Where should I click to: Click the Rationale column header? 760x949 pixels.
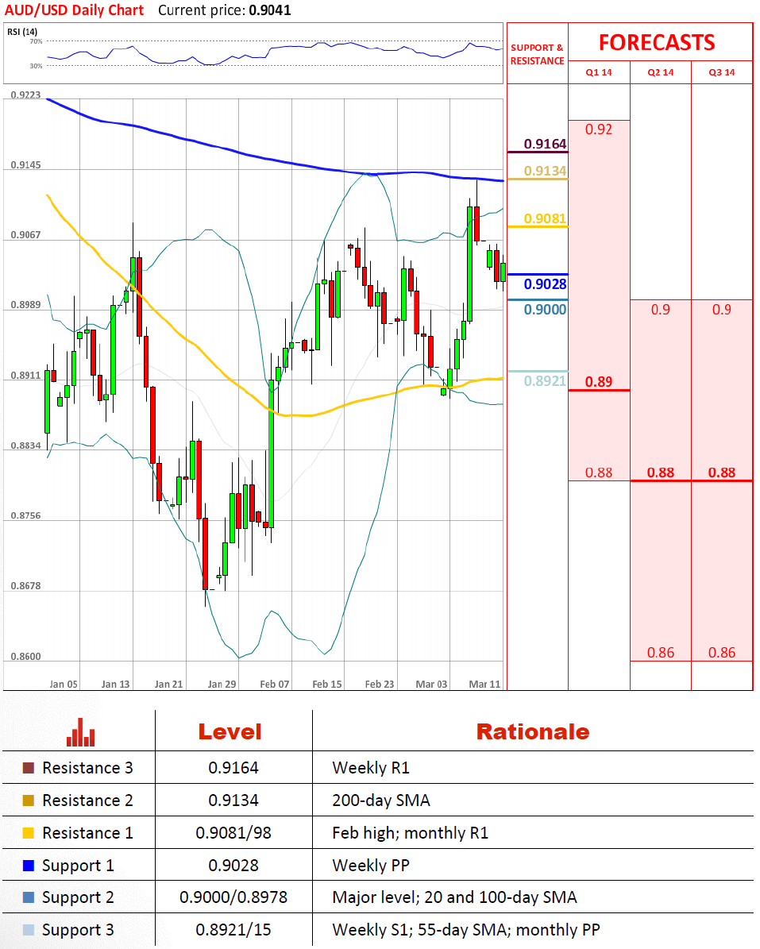(x=532, y=731)
